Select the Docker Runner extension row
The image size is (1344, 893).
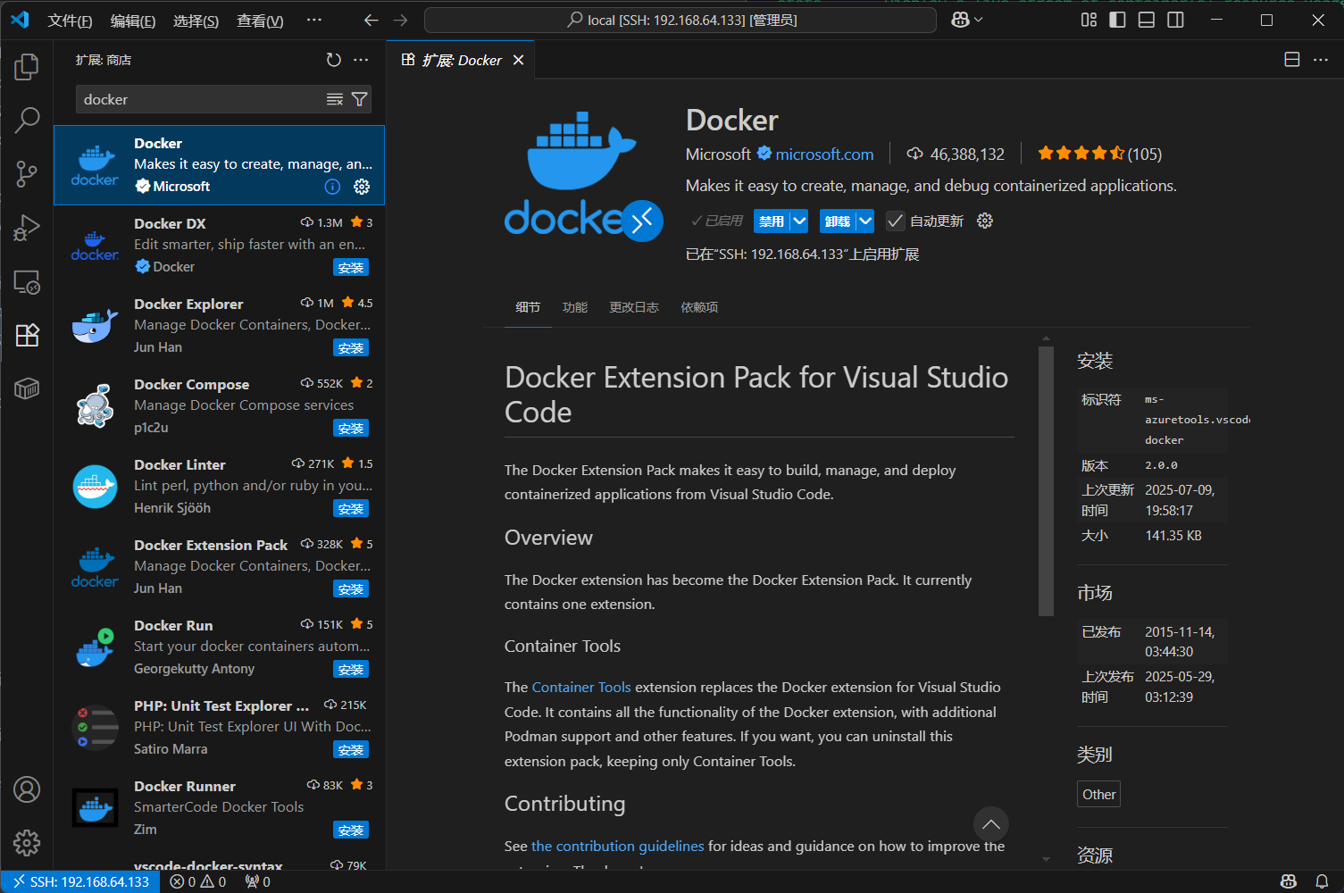tap(220, 808)
